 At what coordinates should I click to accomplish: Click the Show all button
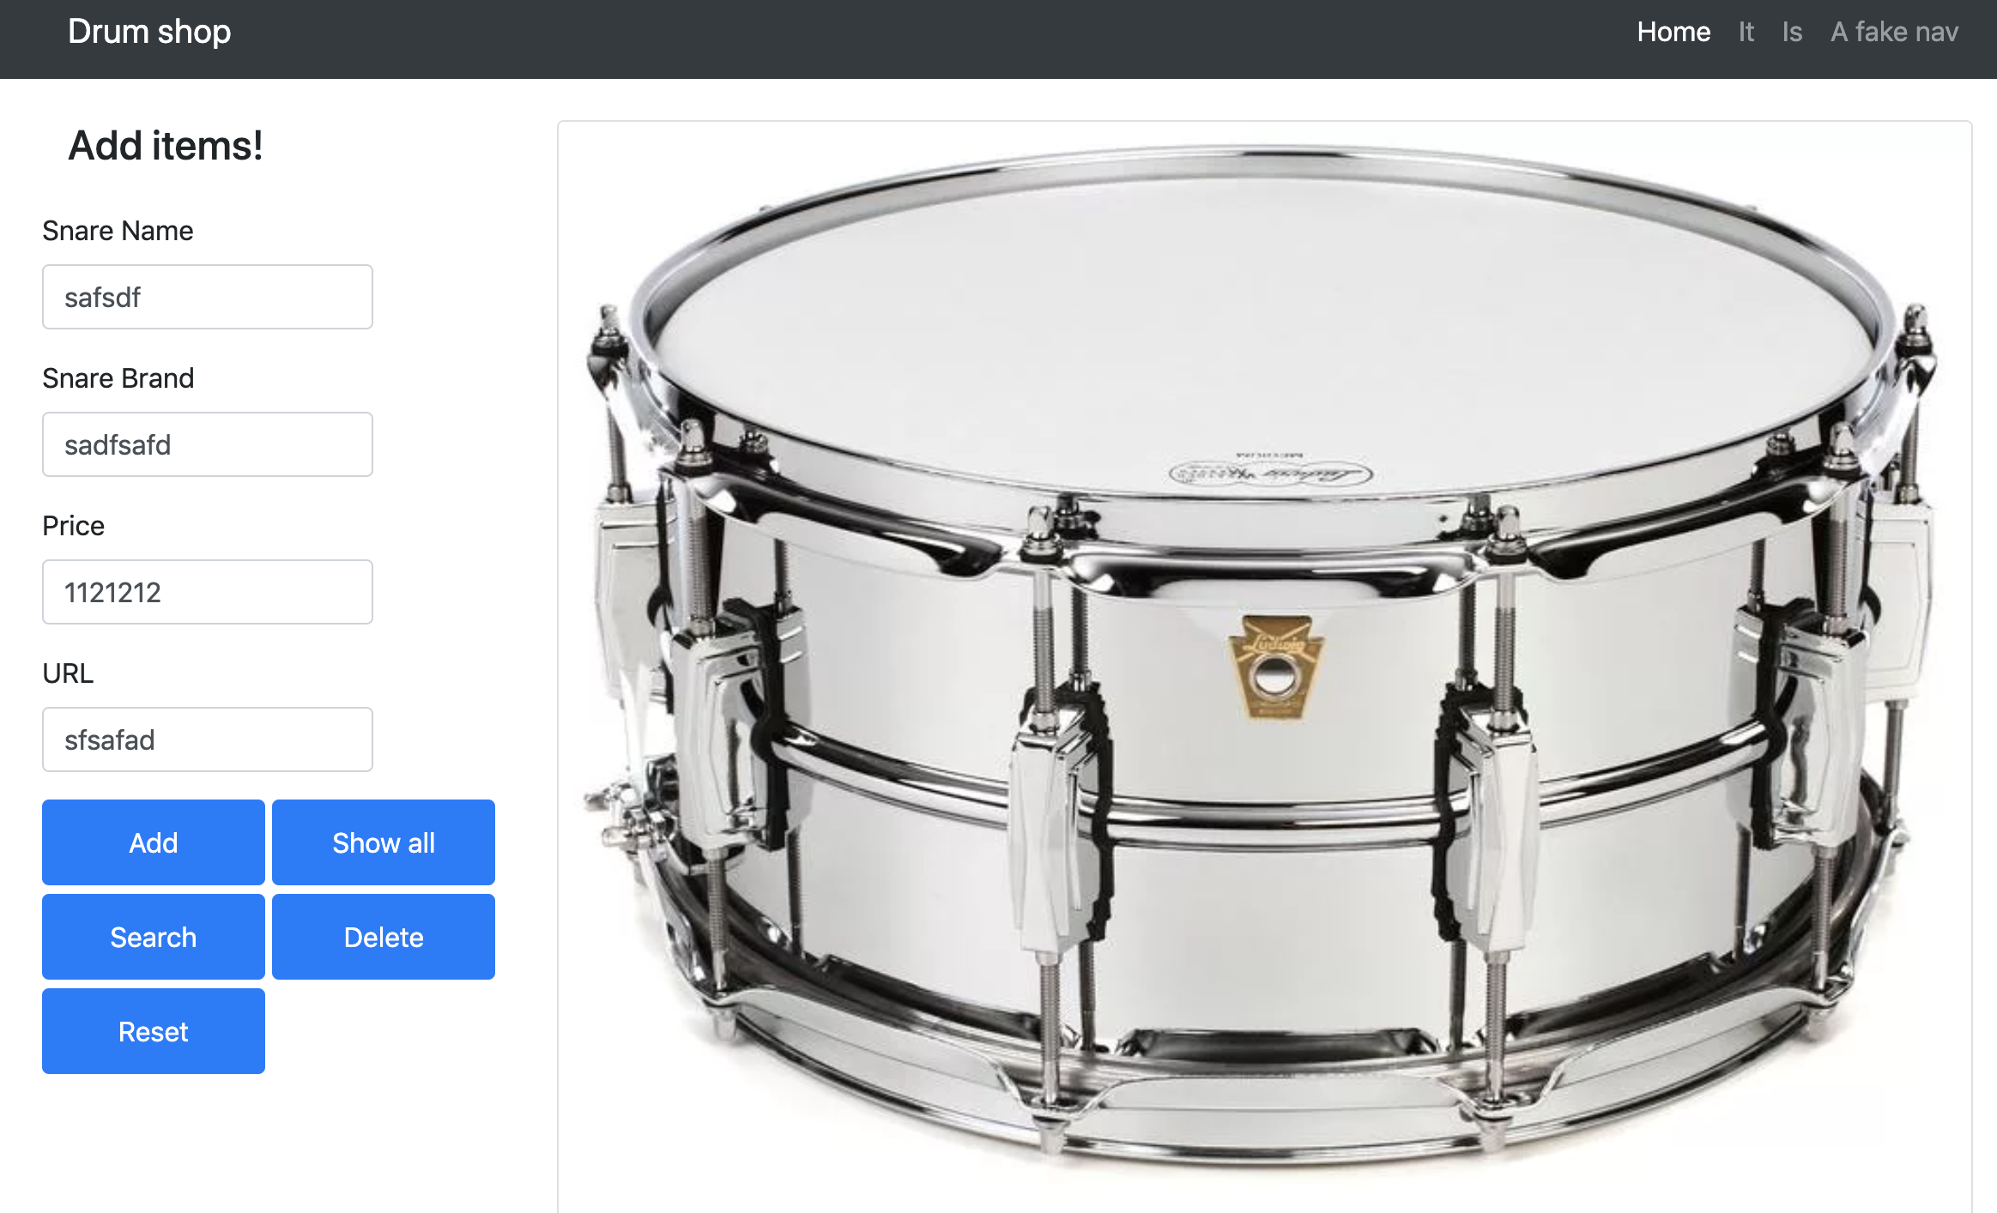click(x=384, y=842)
